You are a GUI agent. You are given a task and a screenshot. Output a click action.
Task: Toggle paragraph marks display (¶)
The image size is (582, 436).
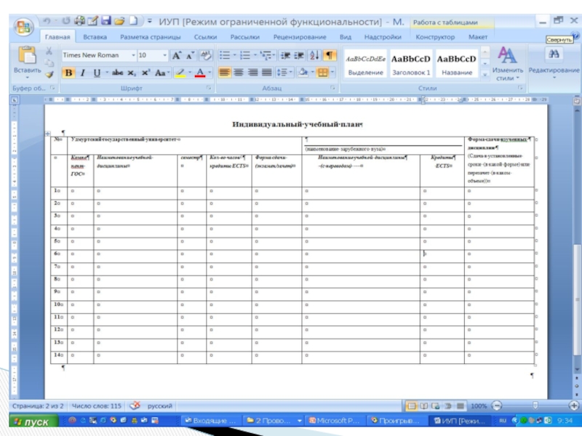click(x=330, y=55)
